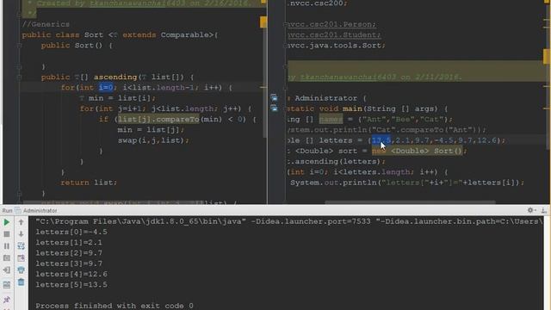Screen dimensions: 551x310
Task: Click highlighted list[j].compareTo call
Action: [158, 119]
